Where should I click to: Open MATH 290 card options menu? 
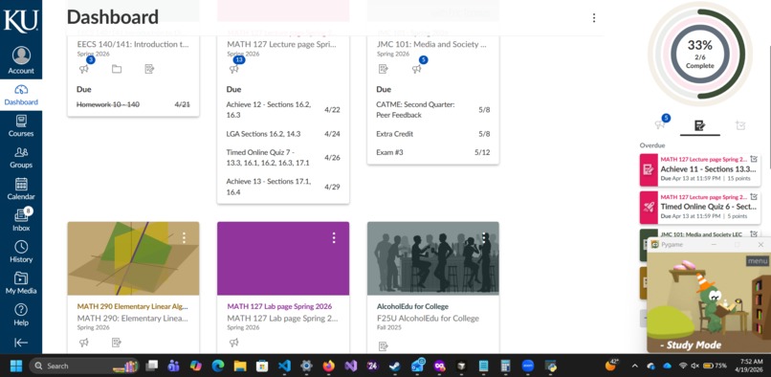coord(184,237)
